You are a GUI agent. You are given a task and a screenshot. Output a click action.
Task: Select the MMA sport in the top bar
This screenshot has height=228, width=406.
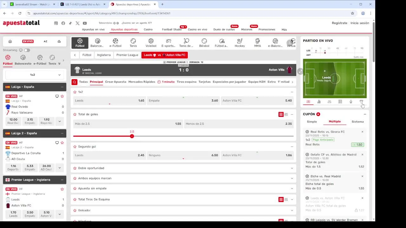pyautogui.click(x=258, y=43)
